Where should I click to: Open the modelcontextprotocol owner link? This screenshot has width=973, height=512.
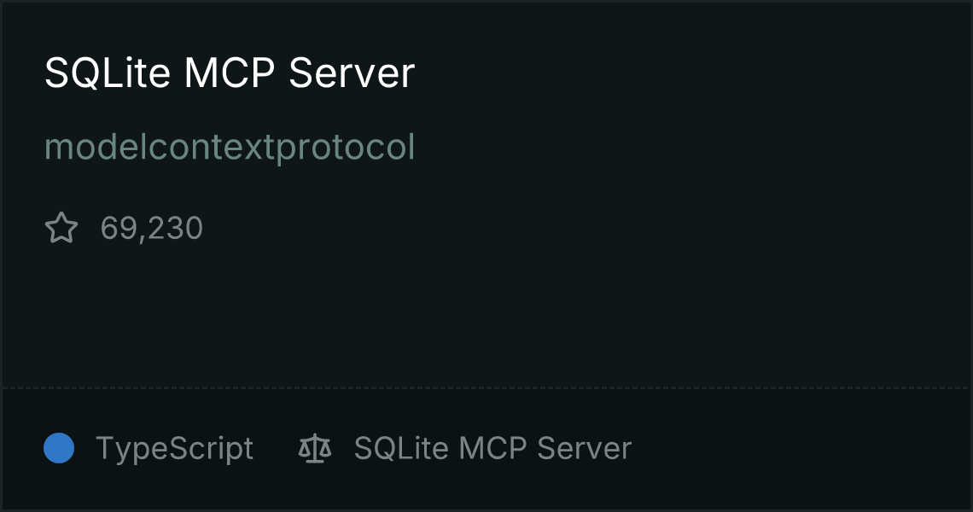pos(230,148)
